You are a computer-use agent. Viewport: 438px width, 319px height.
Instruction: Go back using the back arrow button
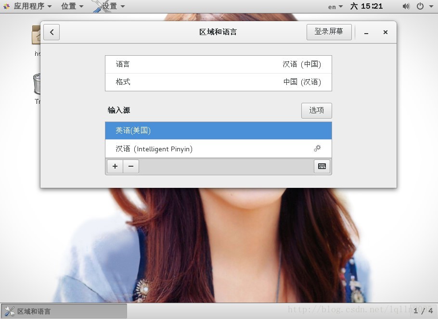click(x=52, y=32)
